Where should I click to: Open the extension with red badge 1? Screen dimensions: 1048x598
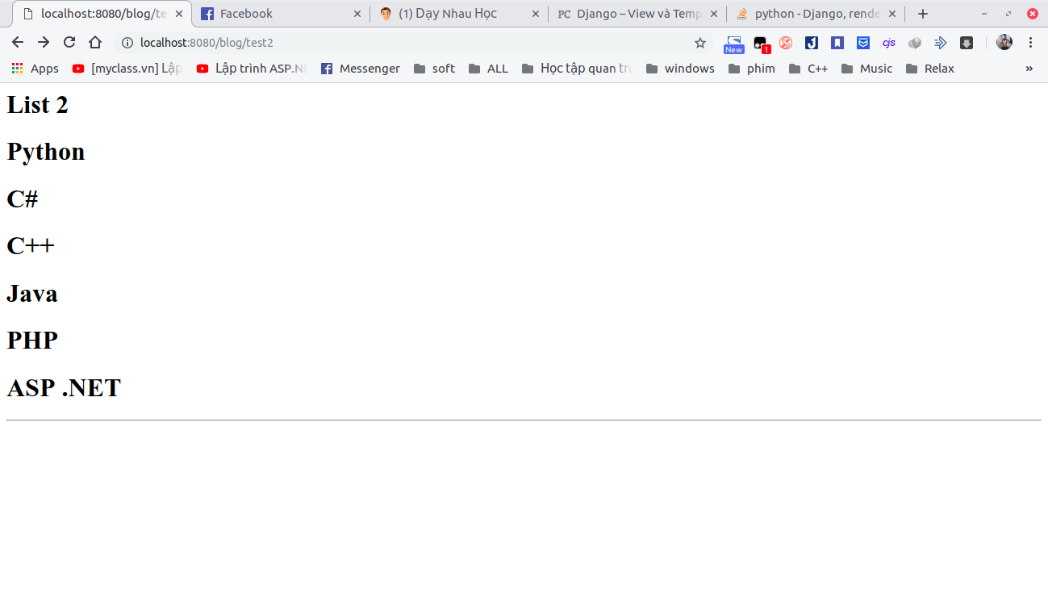pos(760,44)
